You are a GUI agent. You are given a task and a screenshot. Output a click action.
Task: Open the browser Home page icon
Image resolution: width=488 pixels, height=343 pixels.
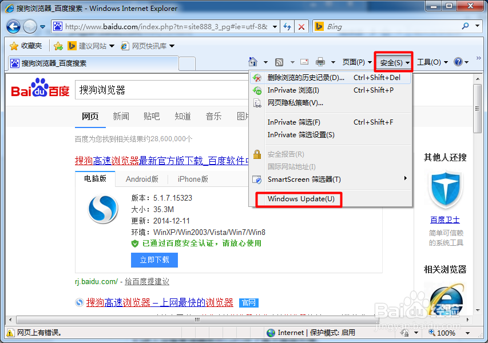pos(254,62)
